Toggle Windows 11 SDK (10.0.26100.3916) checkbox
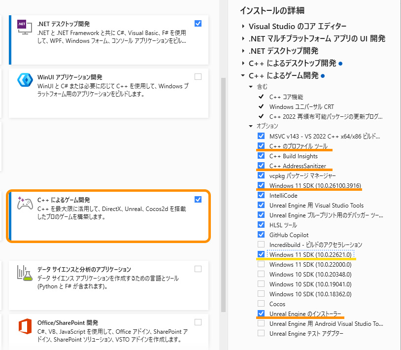Viewport: 401px width, 350px height. [x=261, y=185]
